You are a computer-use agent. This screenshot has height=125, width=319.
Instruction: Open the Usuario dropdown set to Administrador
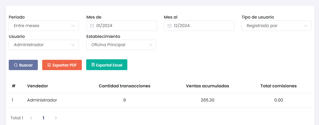[44, 45]
